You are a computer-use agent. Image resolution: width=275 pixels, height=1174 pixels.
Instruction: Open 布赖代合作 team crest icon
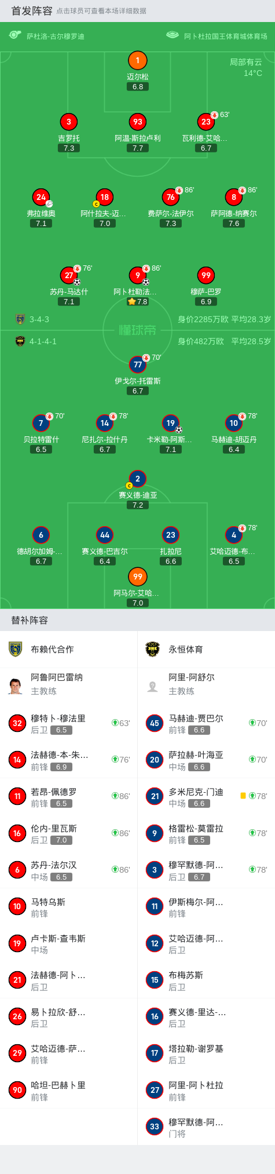tap(16, 649)
